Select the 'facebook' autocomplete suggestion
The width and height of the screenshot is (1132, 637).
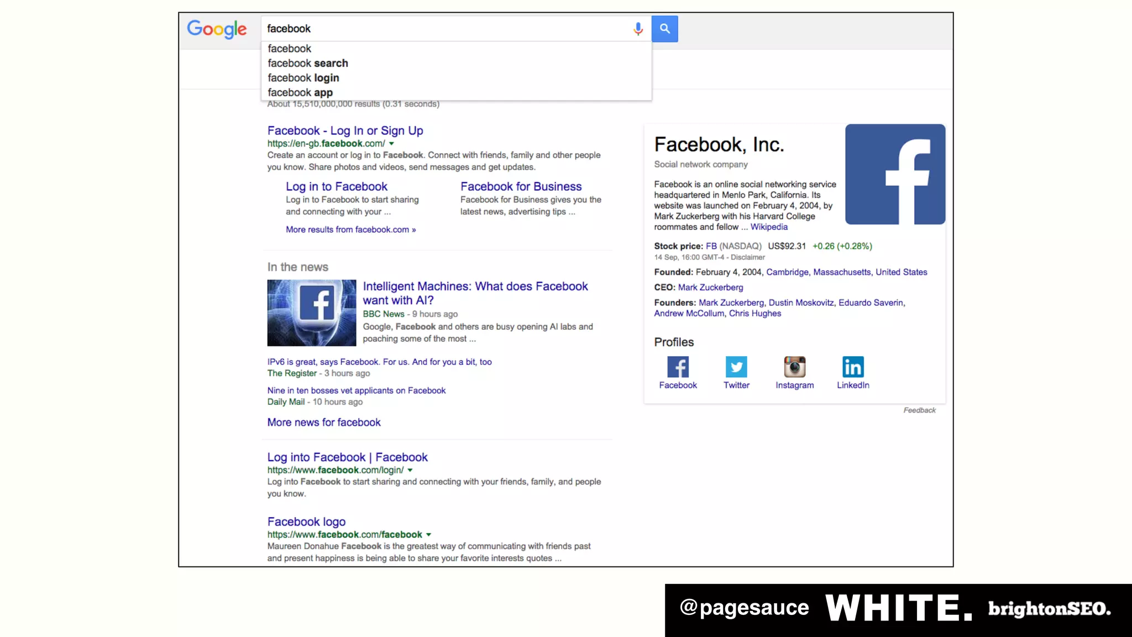point(457,49)
